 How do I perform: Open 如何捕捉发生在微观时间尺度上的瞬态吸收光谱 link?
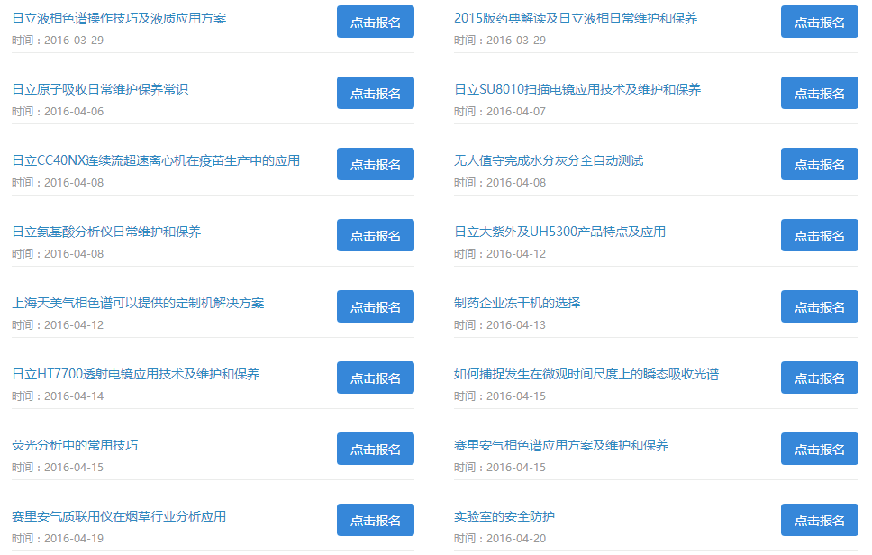(586, 374)
